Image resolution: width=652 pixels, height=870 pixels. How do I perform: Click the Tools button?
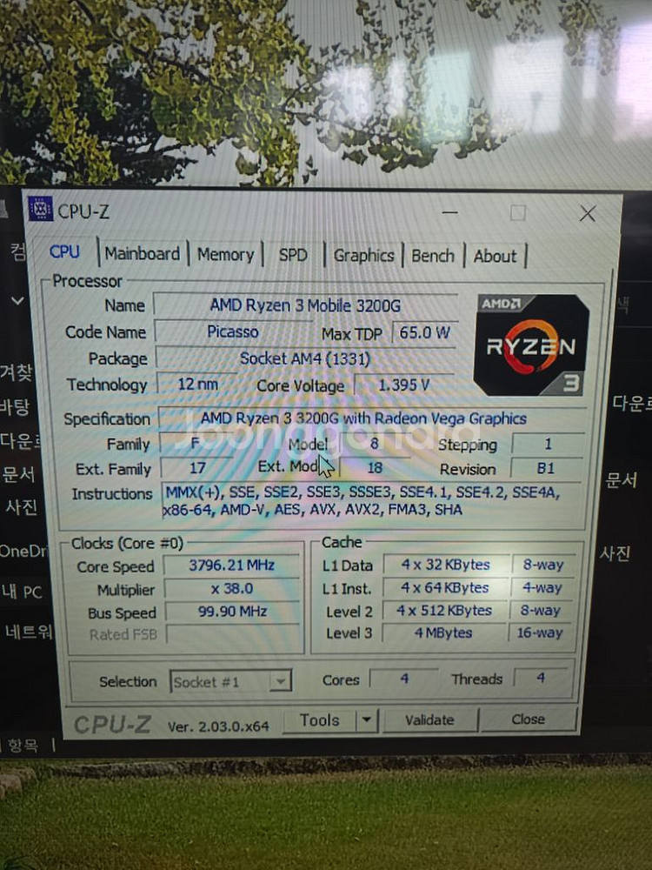[319, 720]
